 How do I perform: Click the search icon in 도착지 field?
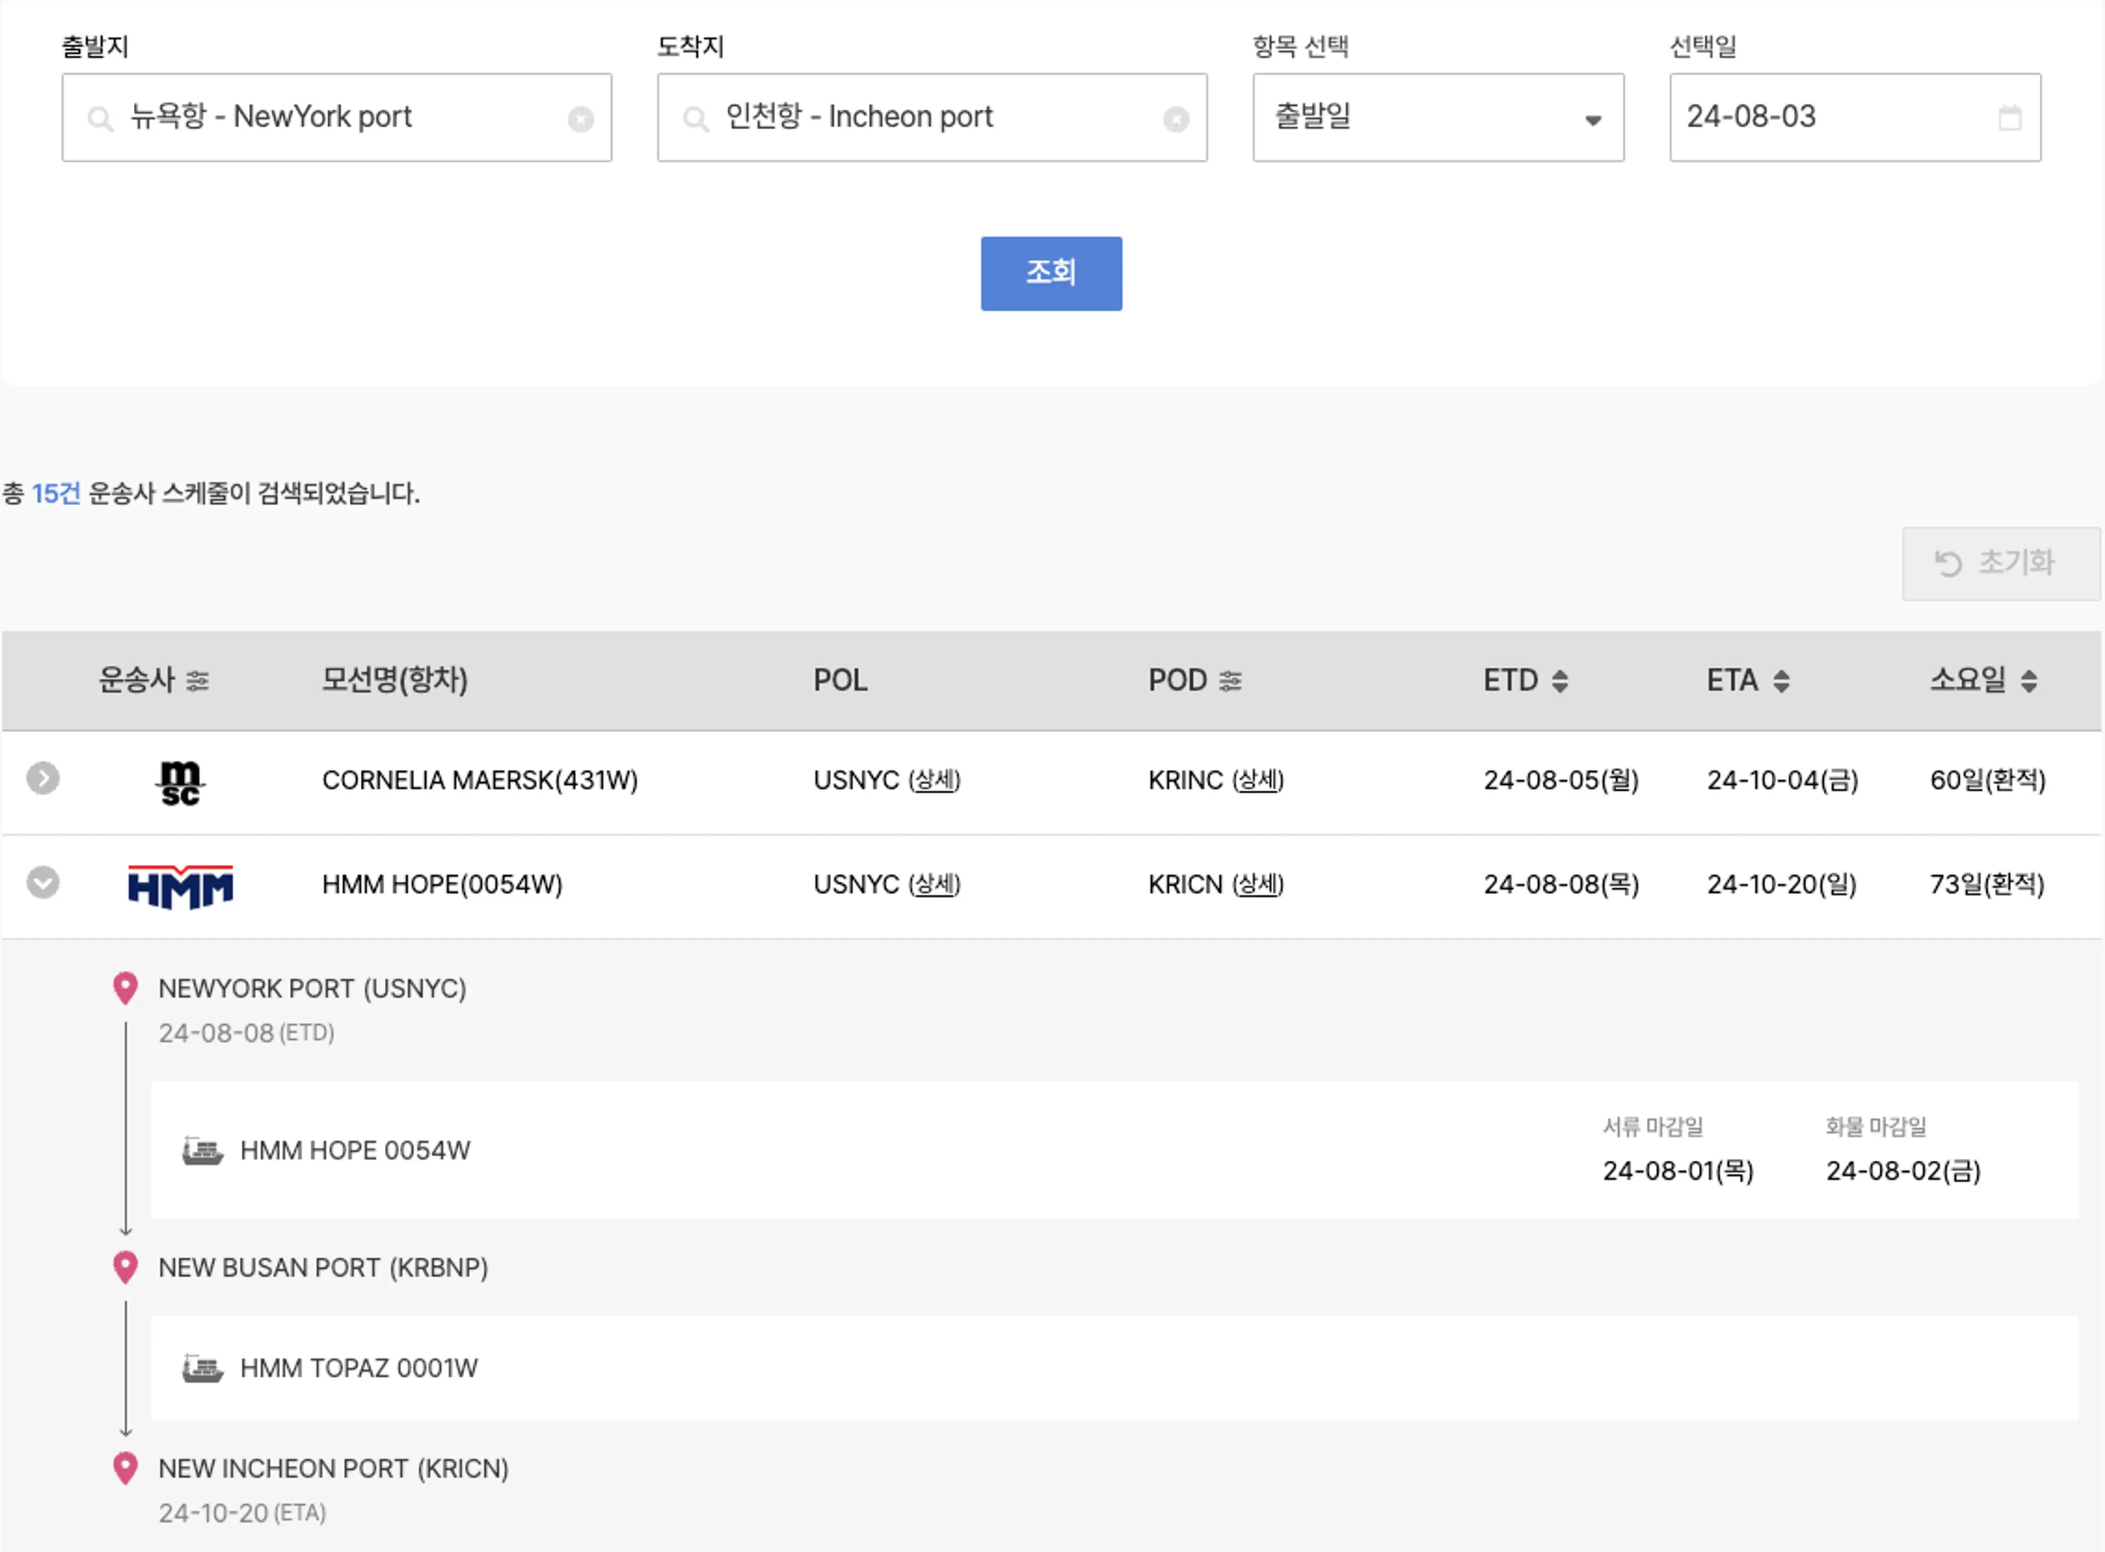click(696, 119)
